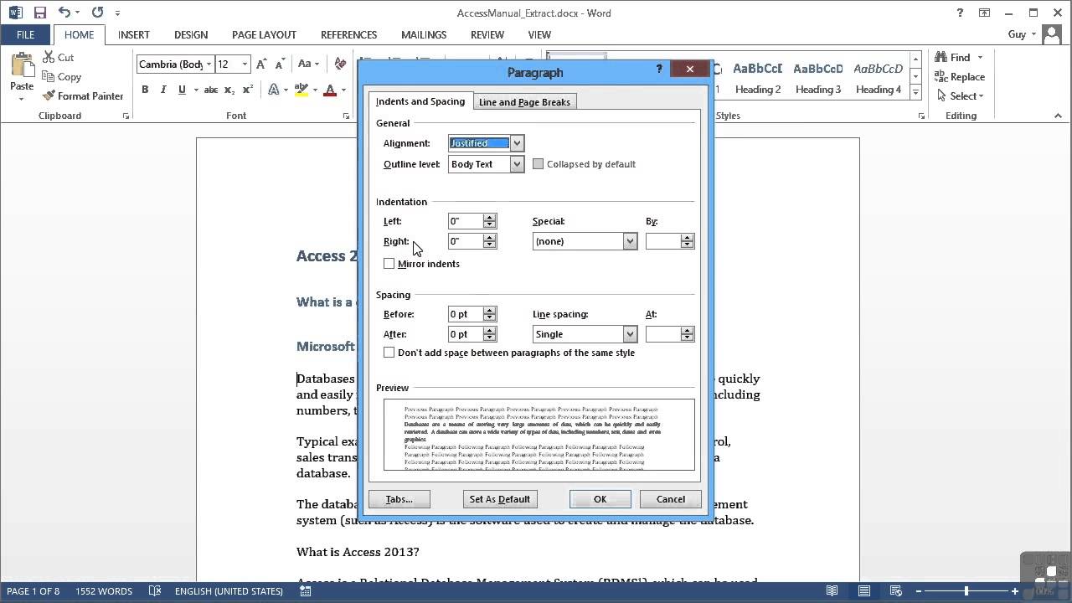1072x603 pixels.
Task: Click the Guy account avatar picture
Action: pos(1054,34)
